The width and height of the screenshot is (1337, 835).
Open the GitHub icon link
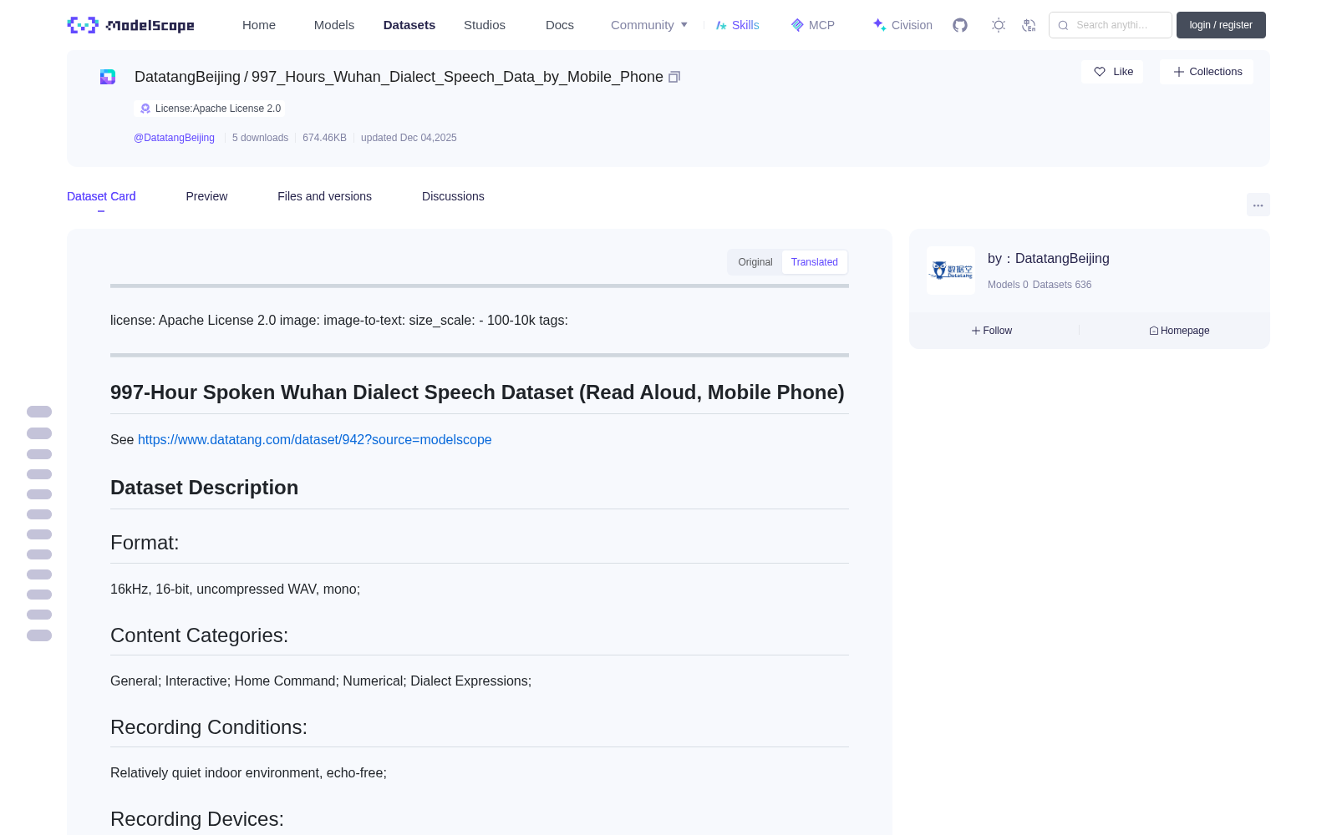tap(960, 25)
